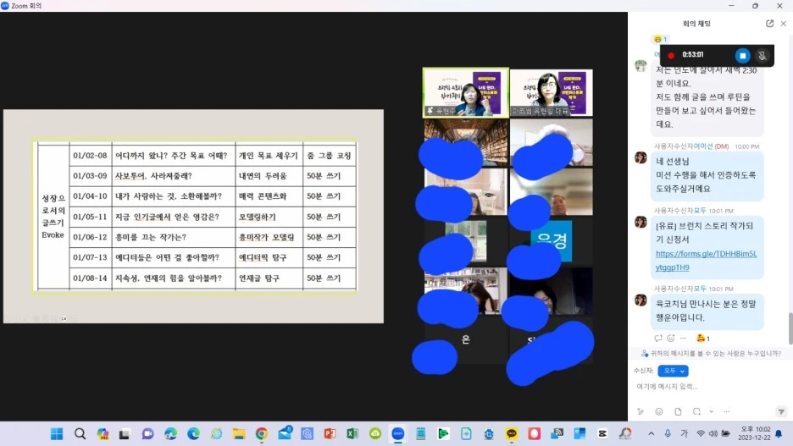The width and height of the screenshot is (793, 446).
Task: Open 'who can see your messages' notice
Action: pyautogui.click(x=711, y=353)
